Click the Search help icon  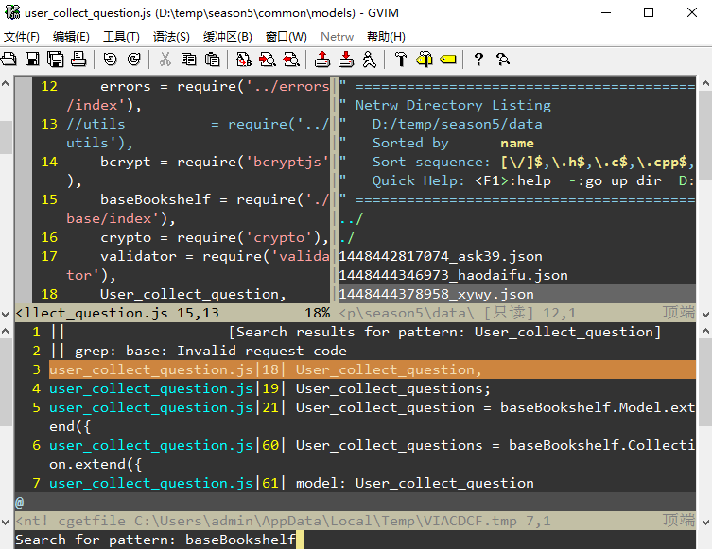click(x=503, y=59)
